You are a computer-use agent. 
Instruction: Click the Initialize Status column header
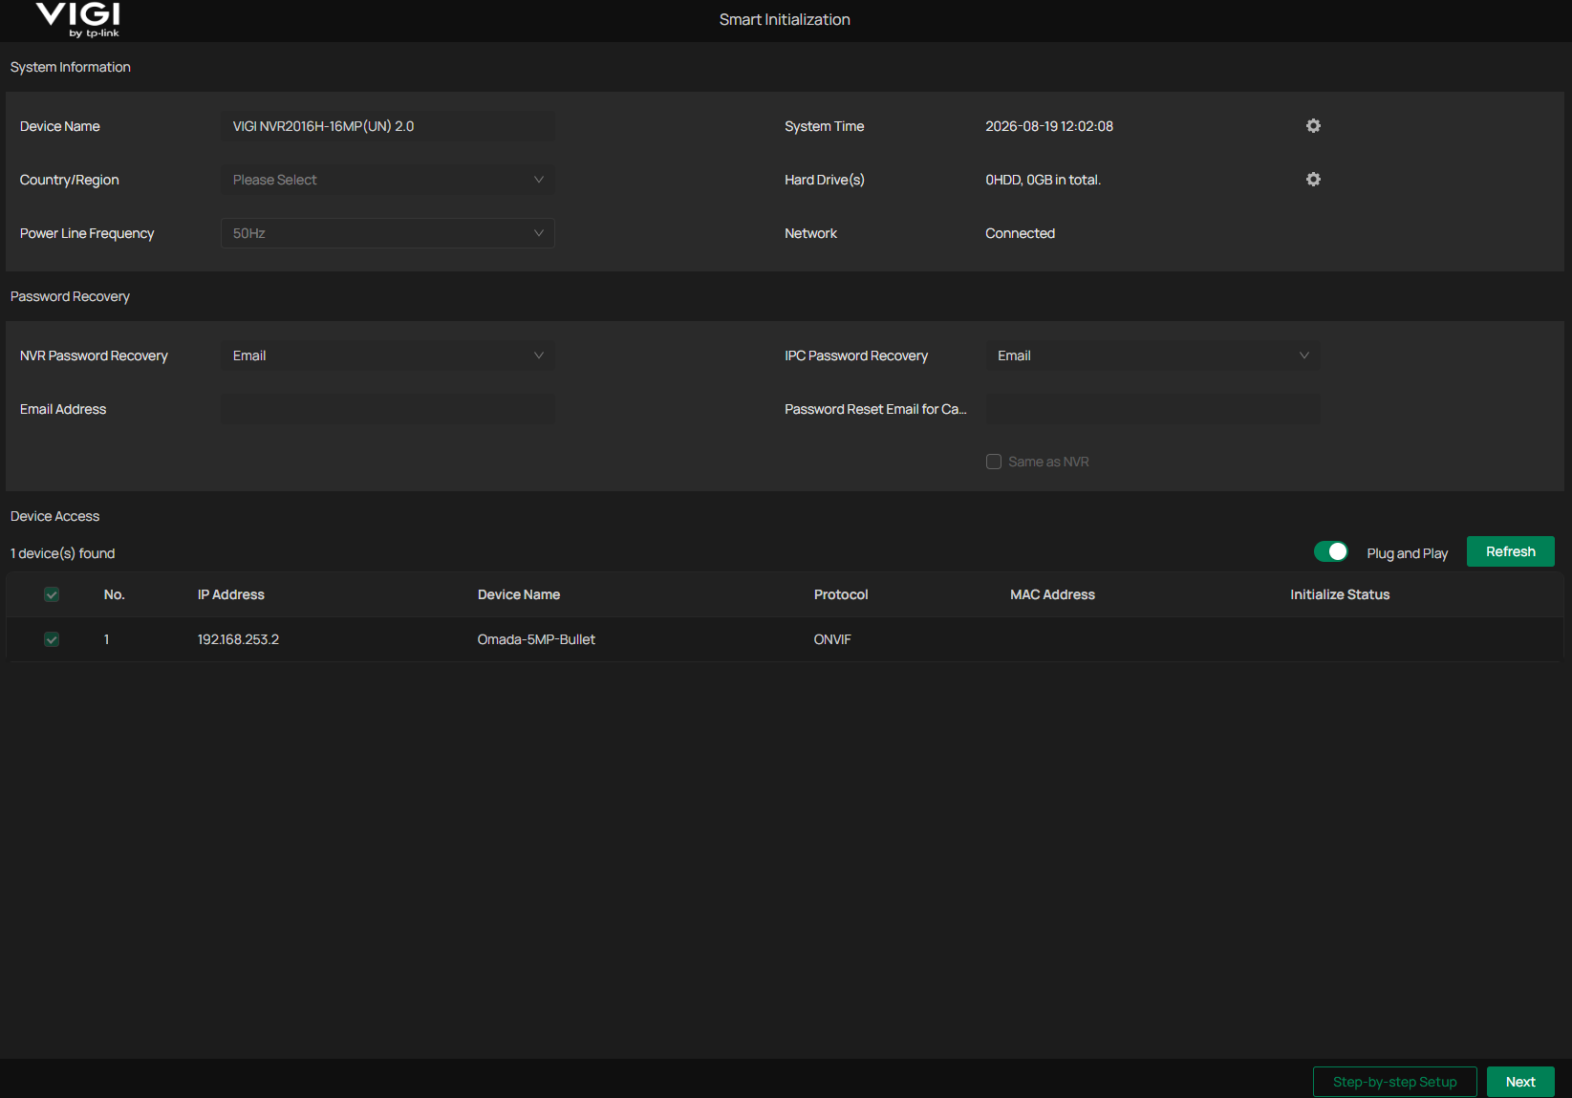pos(1340,594)
